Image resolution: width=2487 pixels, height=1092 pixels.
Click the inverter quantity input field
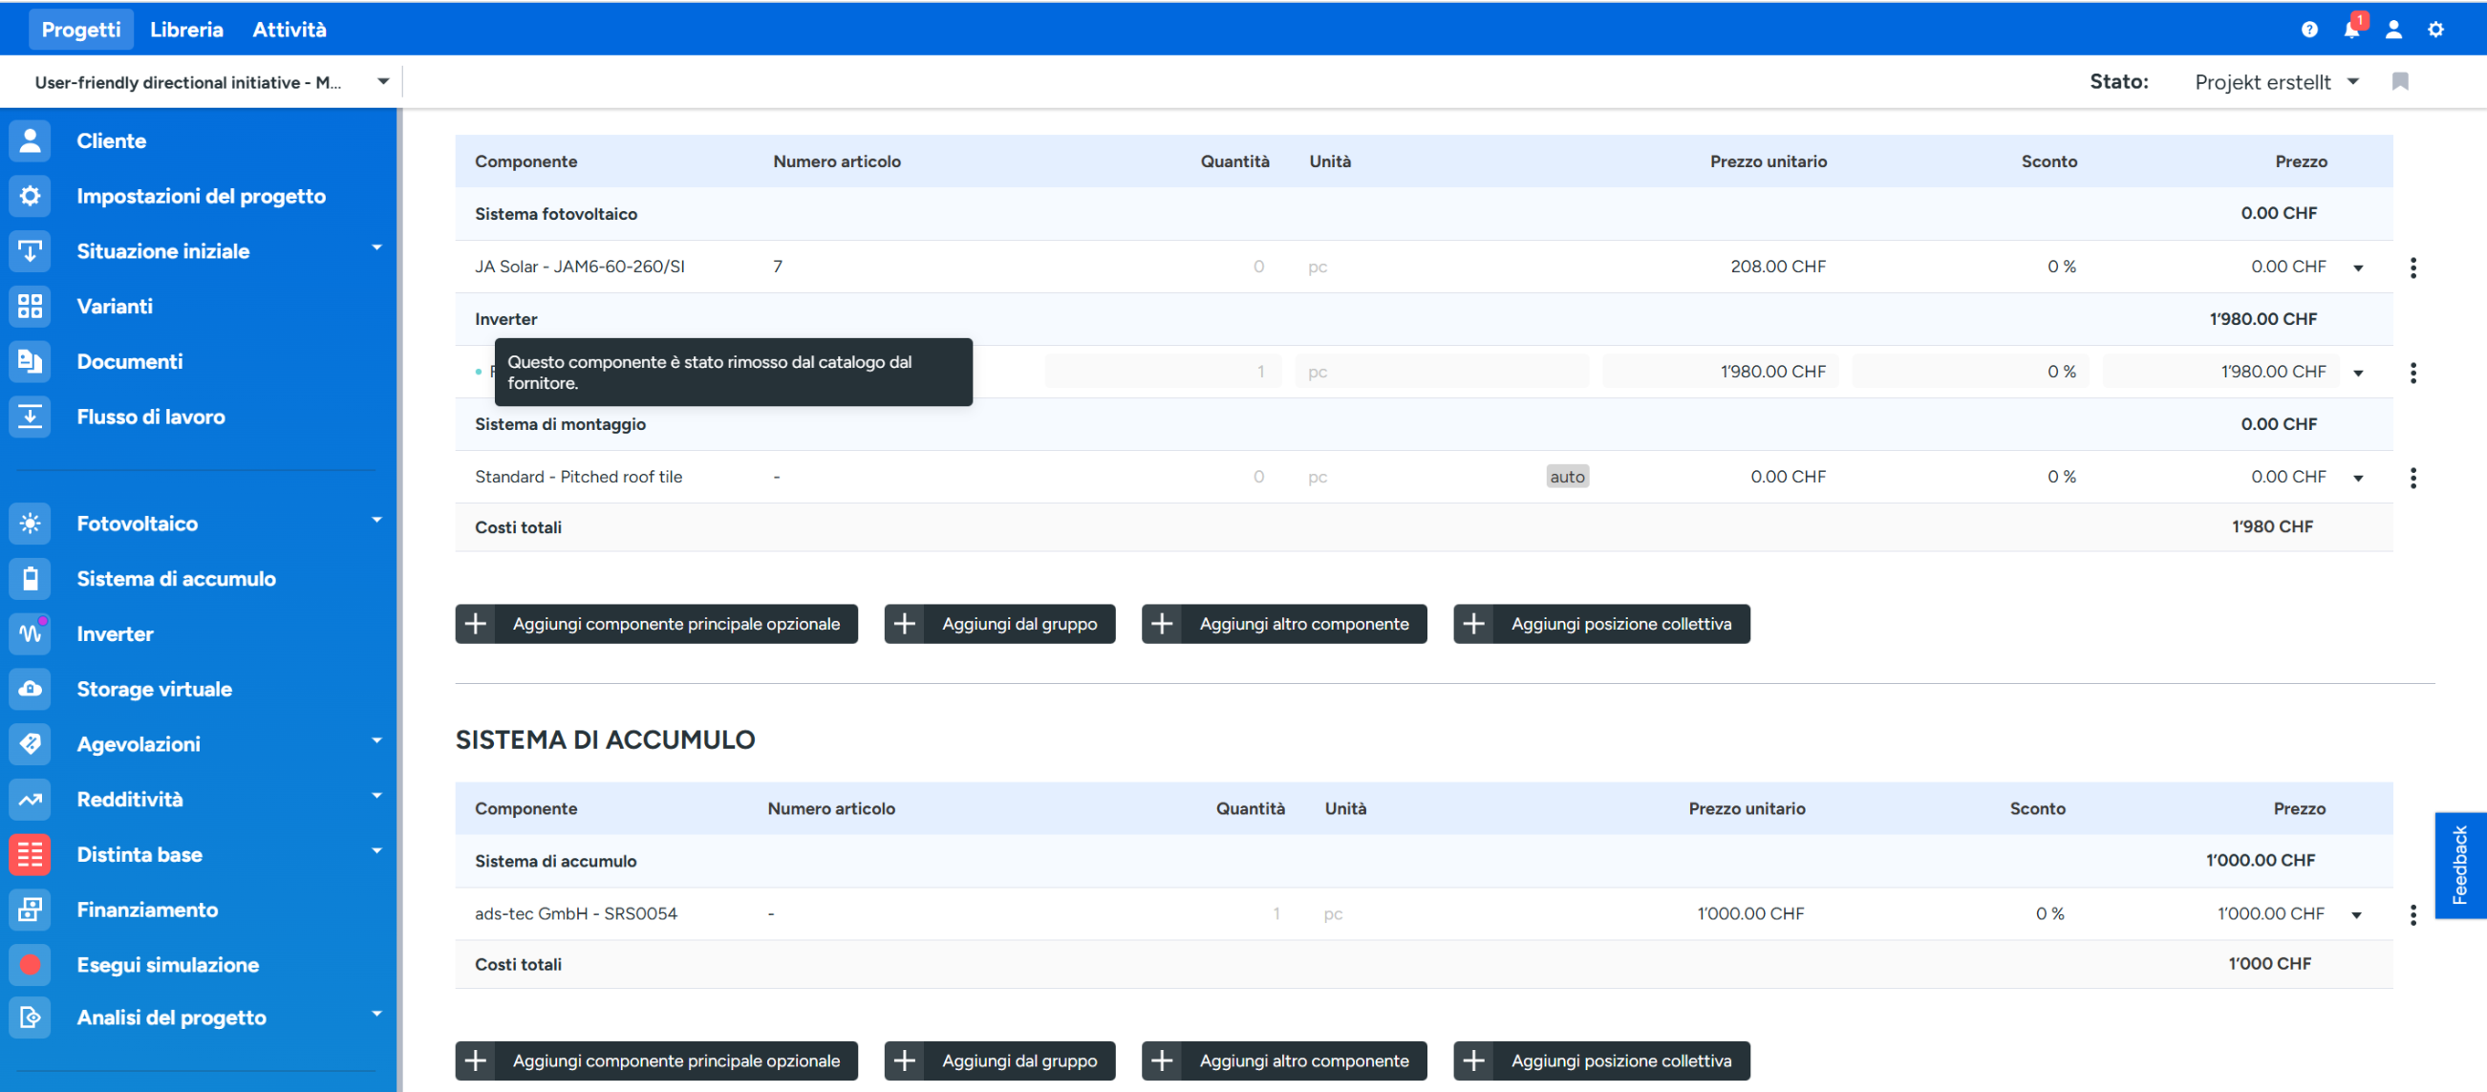pos(1163,372)
